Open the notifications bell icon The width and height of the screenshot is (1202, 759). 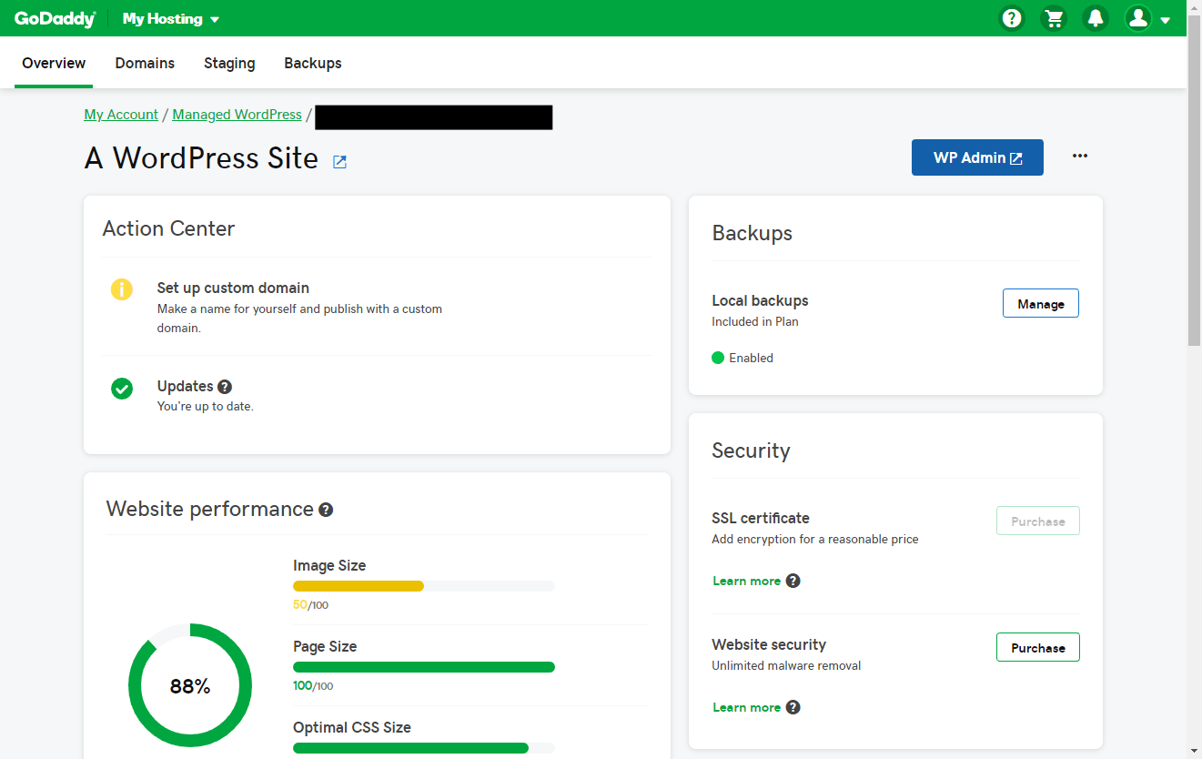click(1095, 17)
